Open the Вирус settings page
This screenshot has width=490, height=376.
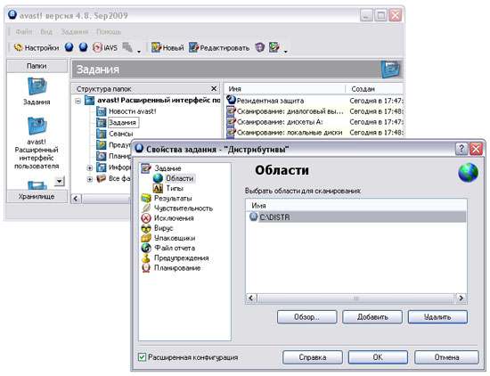click(157, 228)
